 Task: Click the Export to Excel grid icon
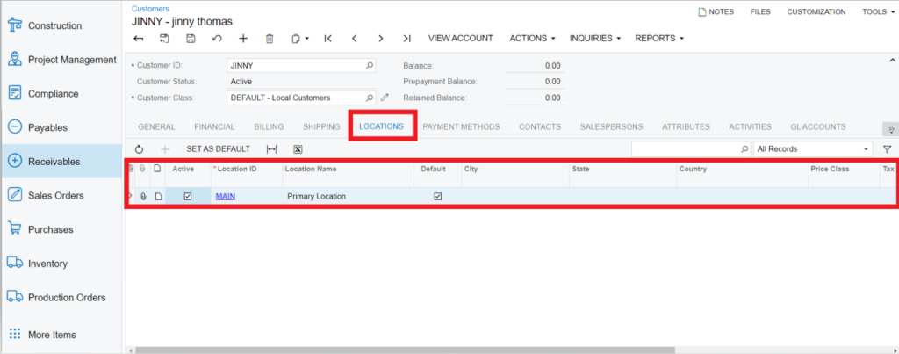click(298, 149)
